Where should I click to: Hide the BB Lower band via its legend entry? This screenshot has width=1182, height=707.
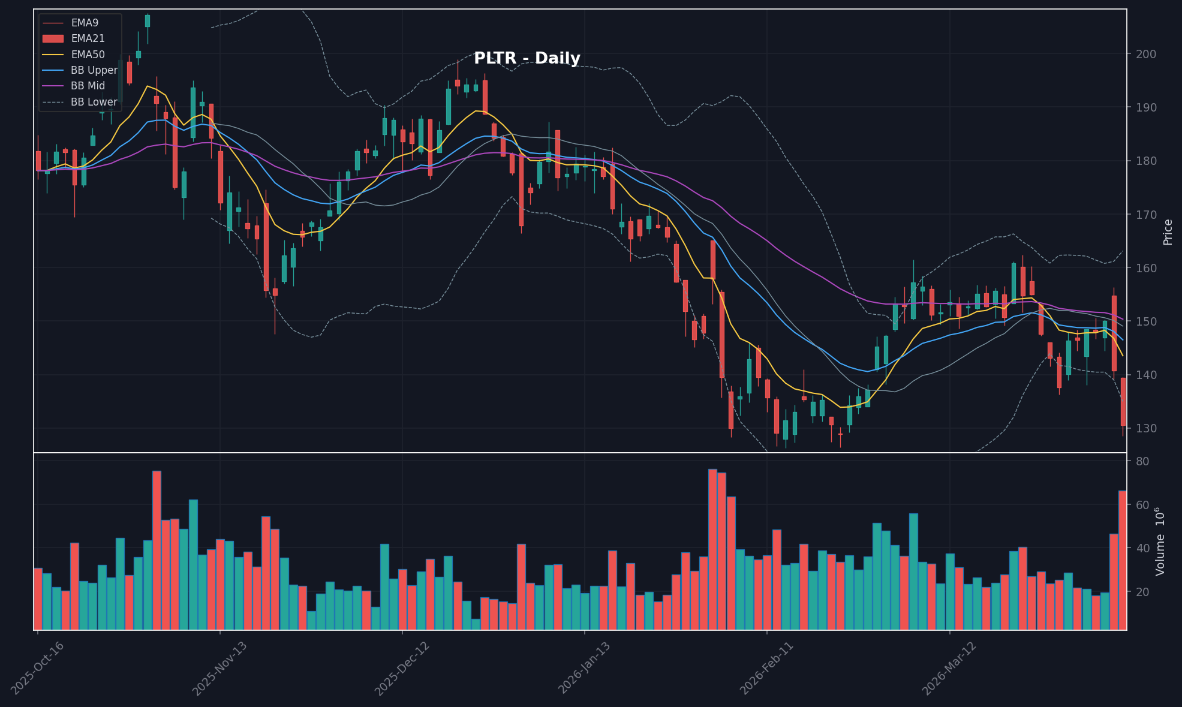[94, 101]
